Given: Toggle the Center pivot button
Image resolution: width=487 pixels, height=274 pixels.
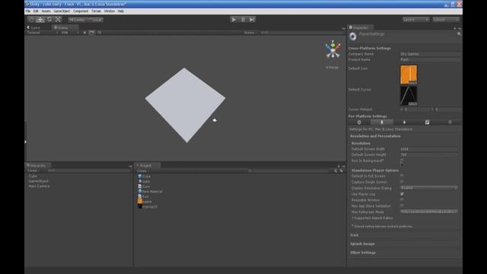Looking at the screenshot, I should point(77,20).
